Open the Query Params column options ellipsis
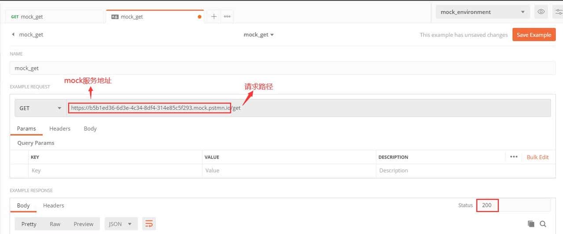Viewport: 563px width, 234px height. tap(514, 157)
